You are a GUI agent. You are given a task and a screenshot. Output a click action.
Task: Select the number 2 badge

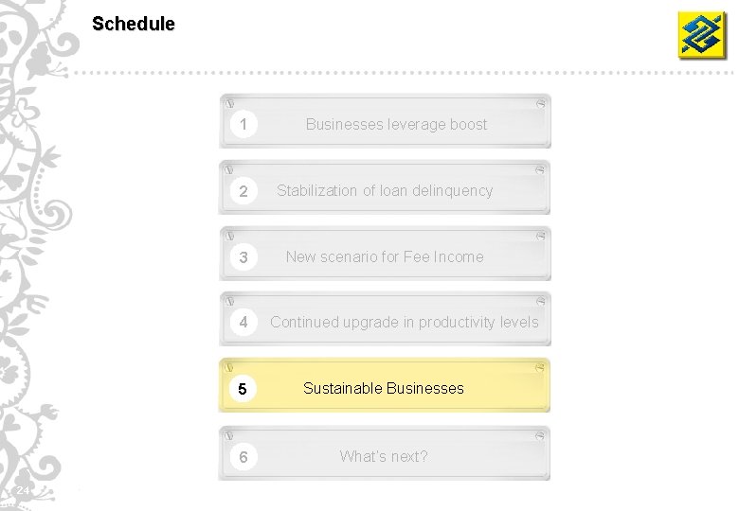(x=243, y=191)
